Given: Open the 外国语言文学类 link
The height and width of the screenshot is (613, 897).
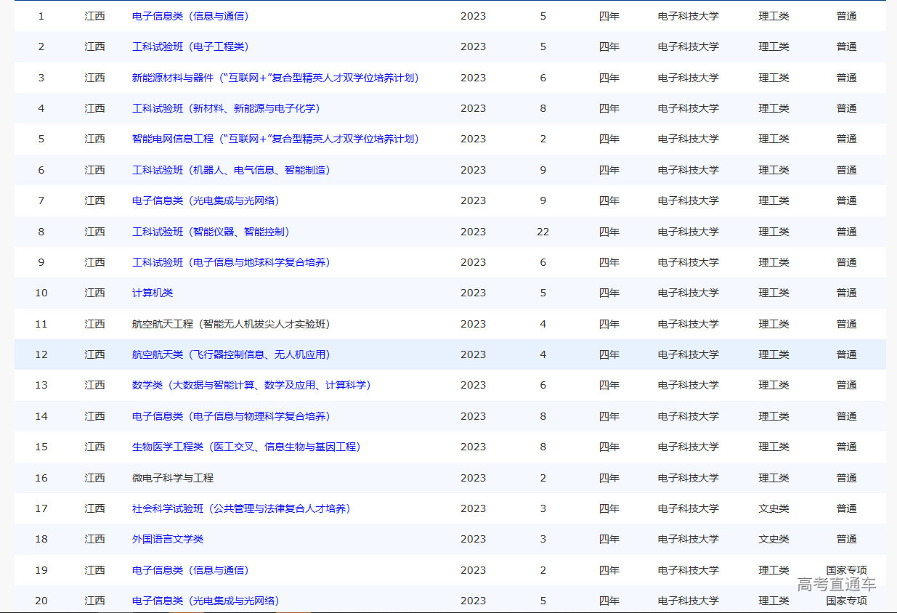Looking at the screenshot, I should (x=166, y=539).
